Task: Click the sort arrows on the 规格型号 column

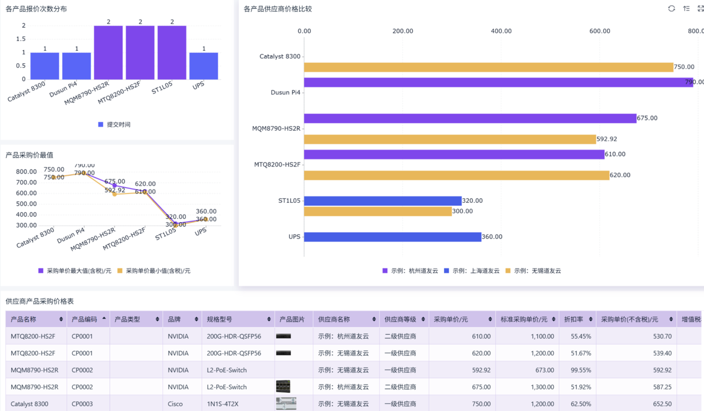Action: click(x=268, y=320)
